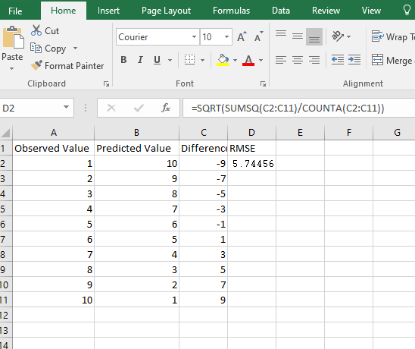The width and height of the screenshot is (415, 349).
Task: Open the Borders icon in Font group
Action: click(189, 60)
